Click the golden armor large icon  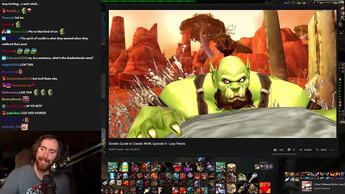pos(232,188)
